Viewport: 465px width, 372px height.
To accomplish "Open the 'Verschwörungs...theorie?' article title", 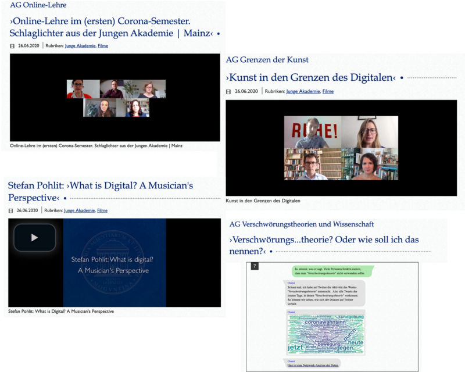I will pyautogui.click(x=324, y=245).
